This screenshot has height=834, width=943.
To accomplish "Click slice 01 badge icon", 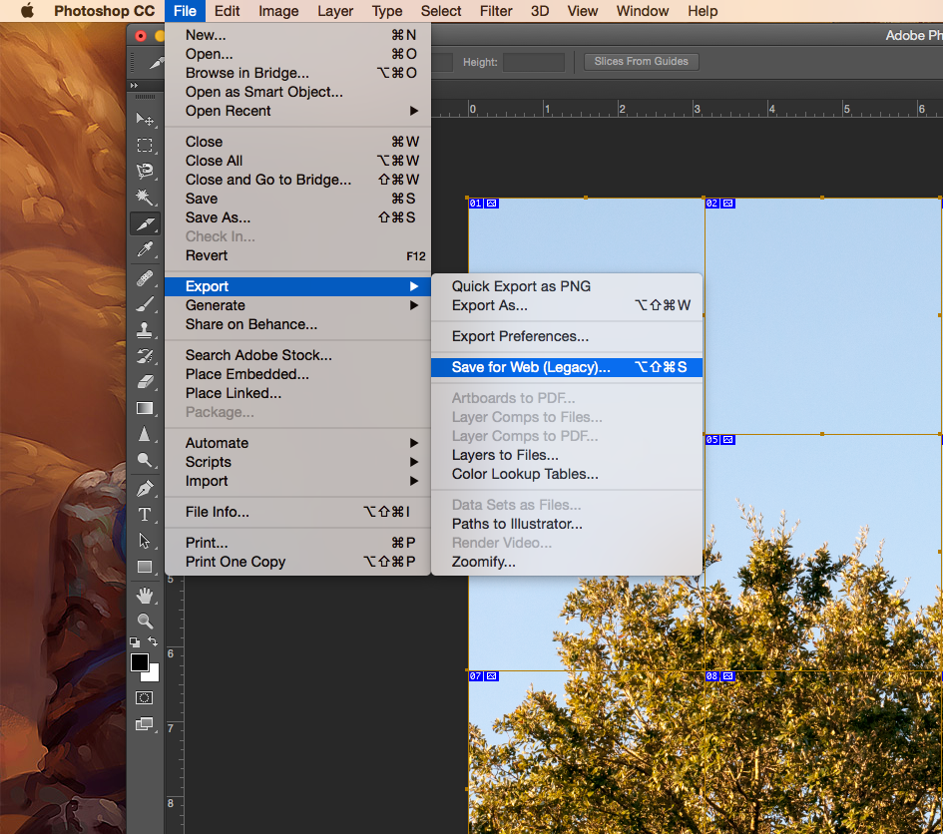I will (491, 204).
